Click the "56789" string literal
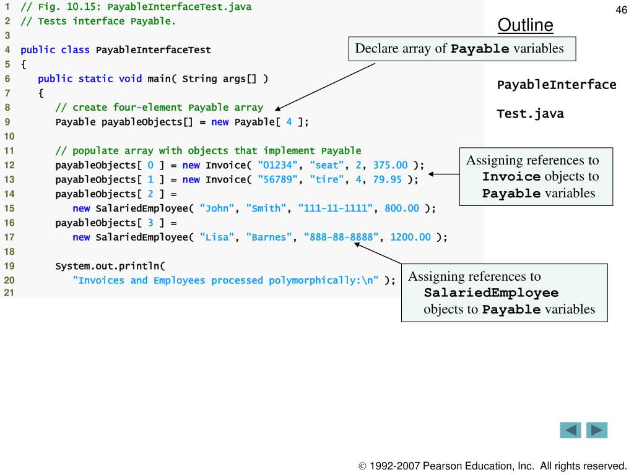This screenshot has width=634, height=475. pyautogui.click(x=278, y=179)
